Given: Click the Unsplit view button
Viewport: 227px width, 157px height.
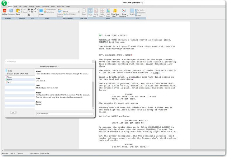Looking at the screenshot, I should pos(132,12).
